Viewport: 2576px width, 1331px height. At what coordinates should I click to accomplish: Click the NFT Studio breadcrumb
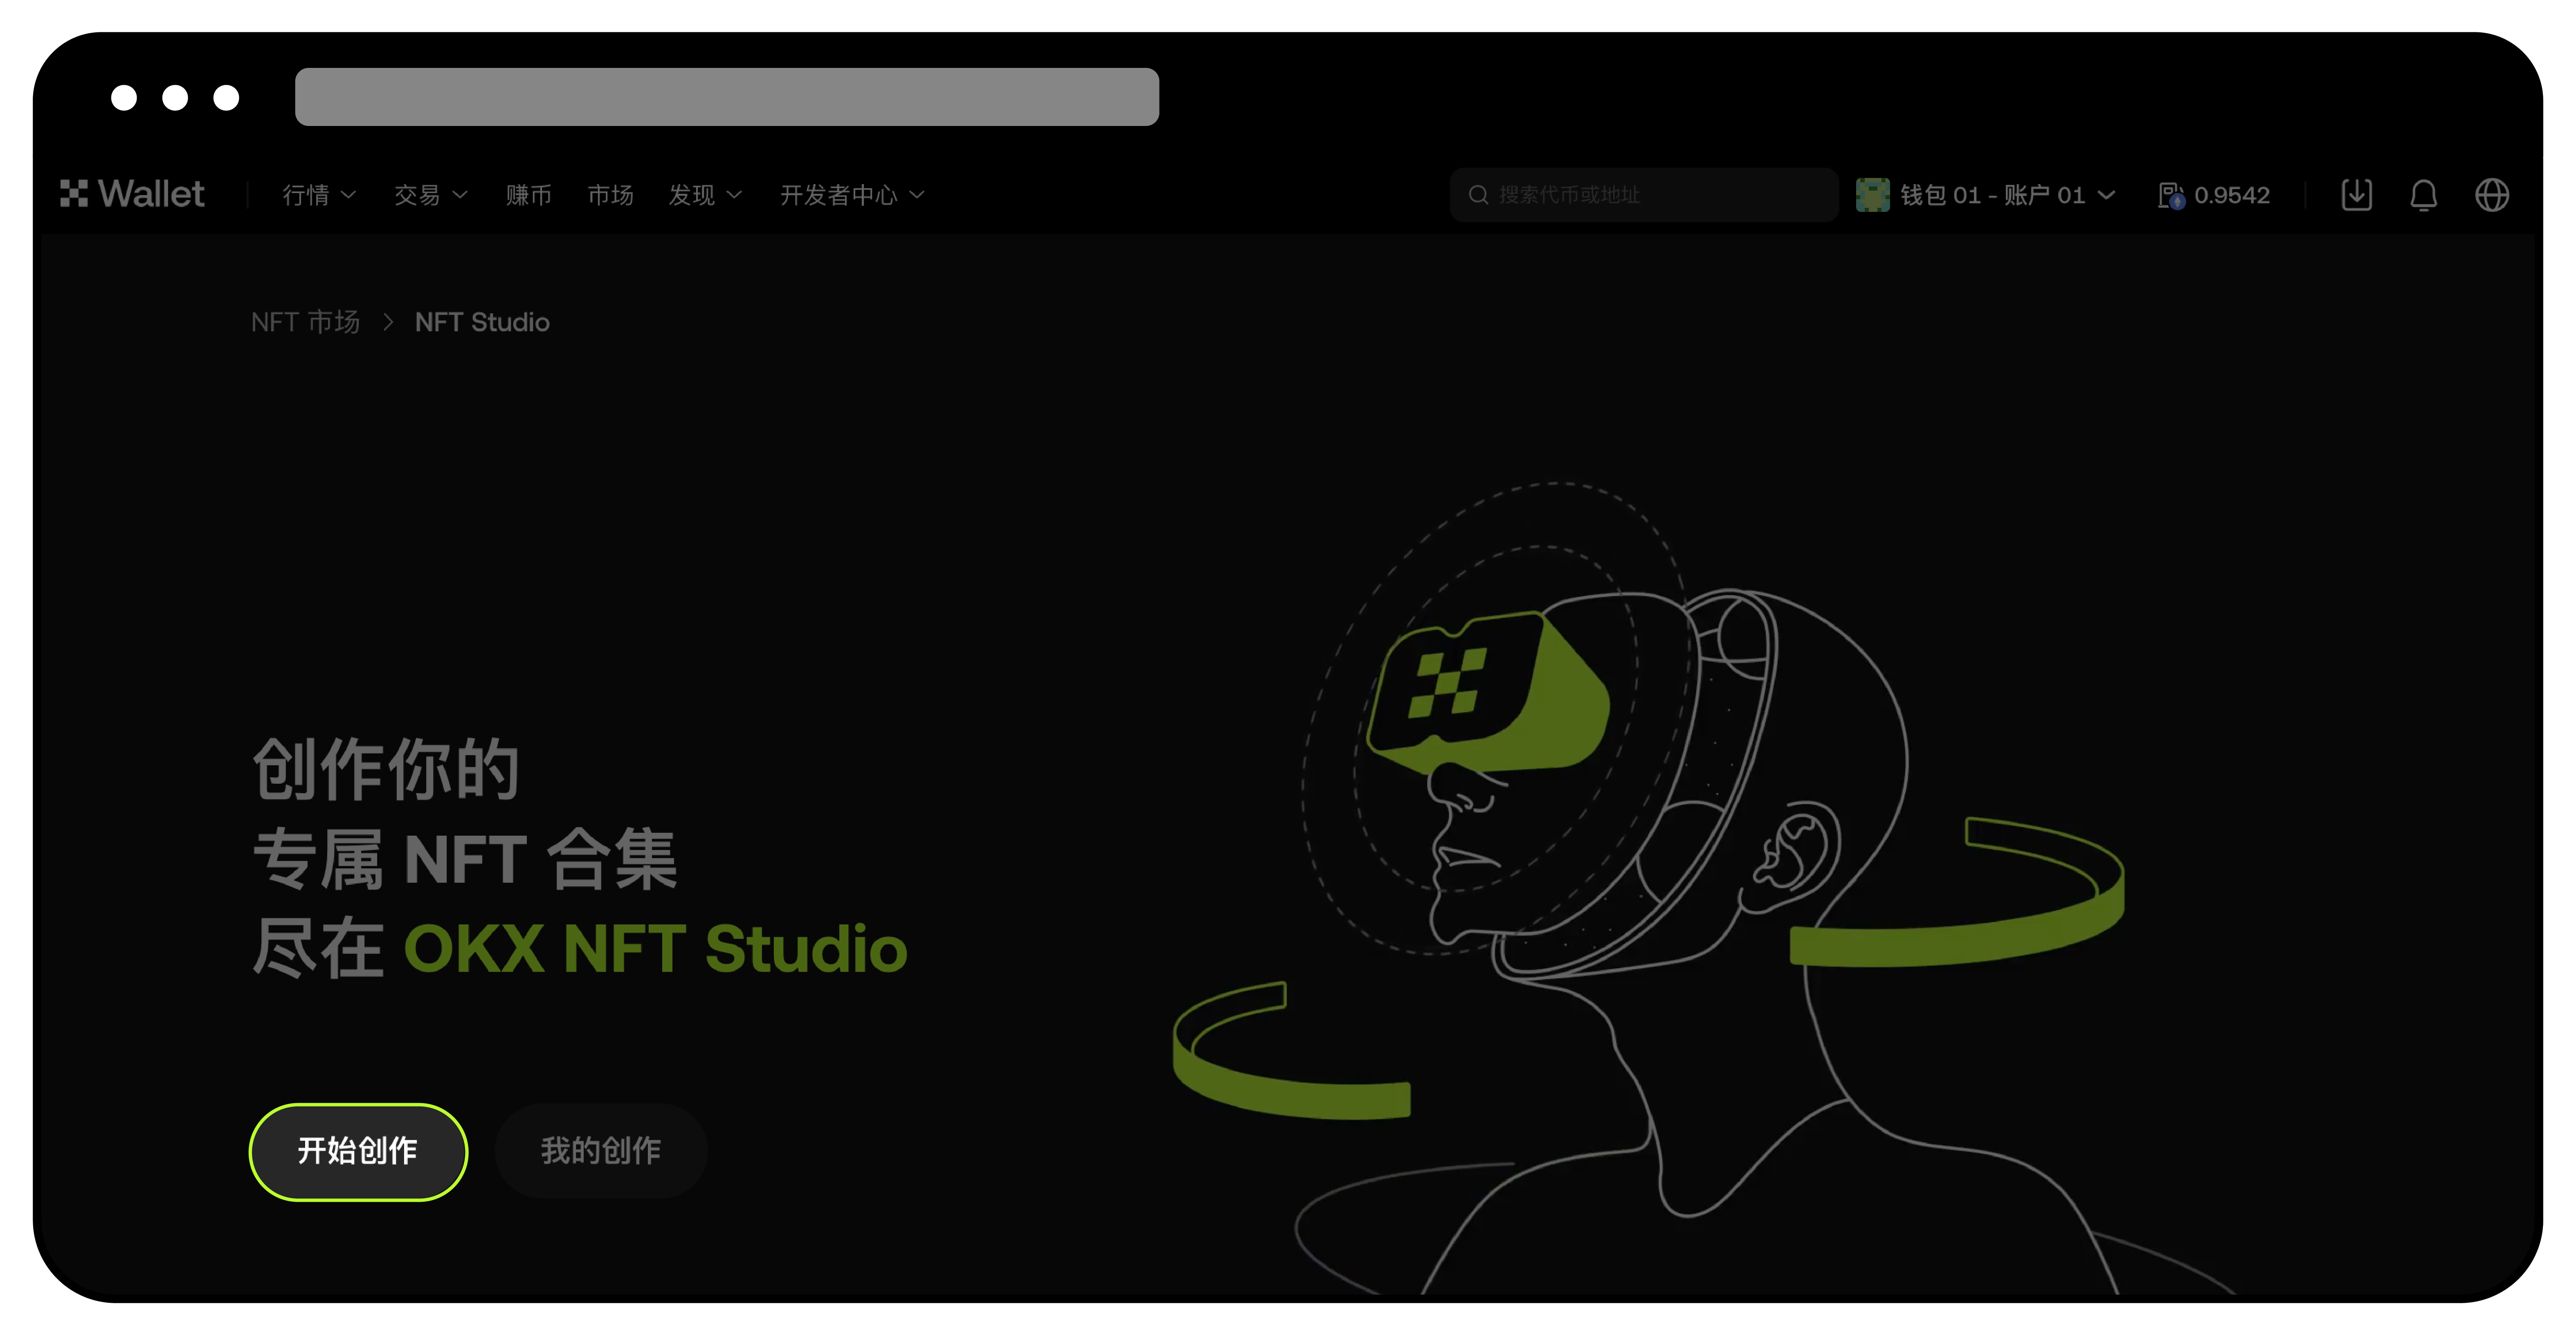coord(482,322)
